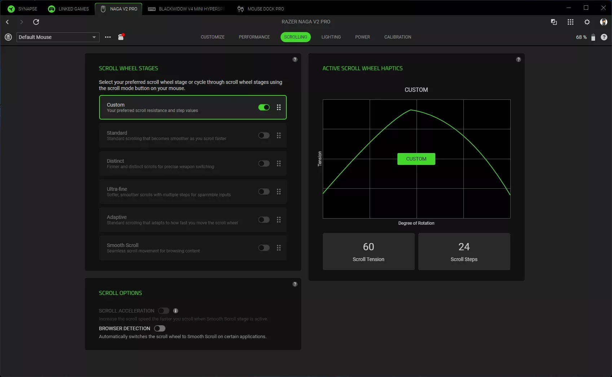Click the drag handle on Adaptive stage
This screenshot has height=377, width=612.
(x=279, y=220)
